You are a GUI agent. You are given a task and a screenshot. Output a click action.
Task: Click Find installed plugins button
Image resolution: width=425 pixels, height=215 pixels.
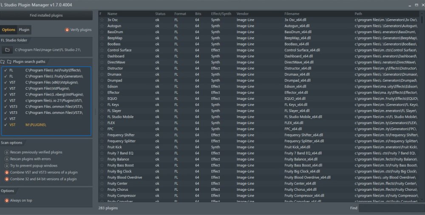click(x=46, y=15)
